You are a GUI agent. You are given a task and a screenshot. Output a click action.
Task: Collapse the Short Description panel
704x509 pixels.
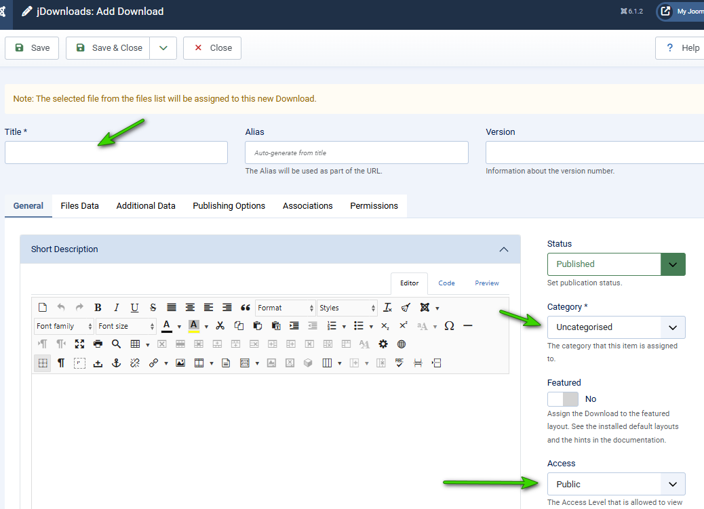(x=504, y=249)
